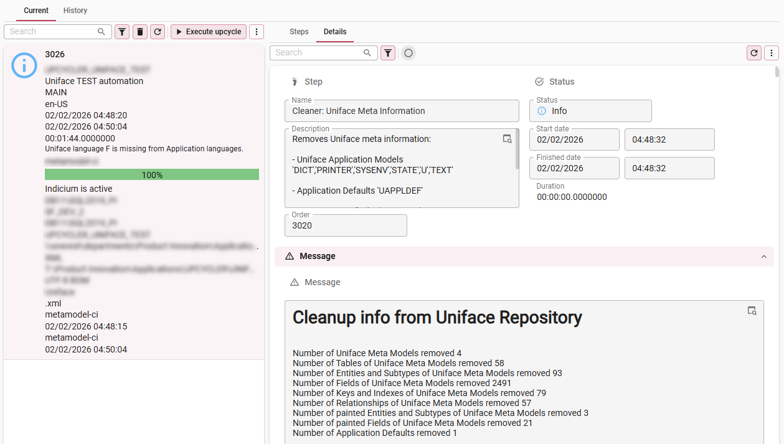Open Message text in the enlarged viewer
784x444 pixels.
tap(752, 311)
